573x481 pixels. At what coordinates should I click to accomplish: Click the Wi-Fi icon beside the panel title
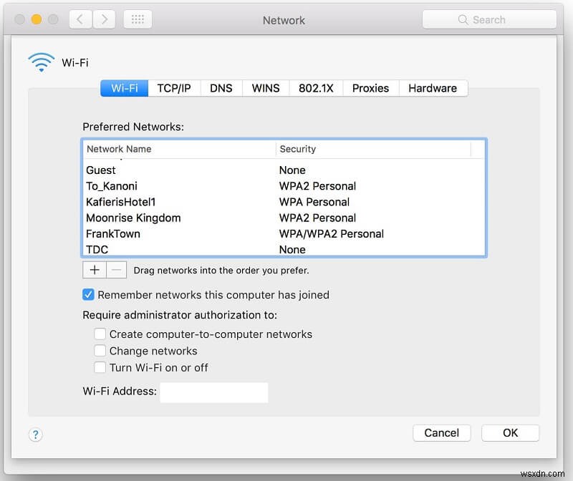pos(41,62)
